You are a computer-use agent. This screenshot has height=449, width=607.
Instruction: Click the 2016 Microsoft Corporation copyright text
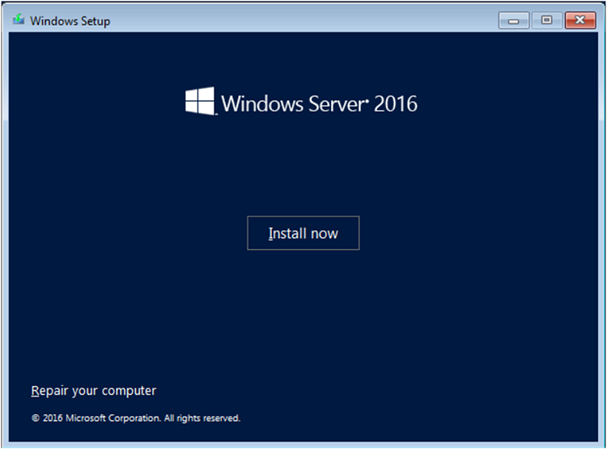136,418
